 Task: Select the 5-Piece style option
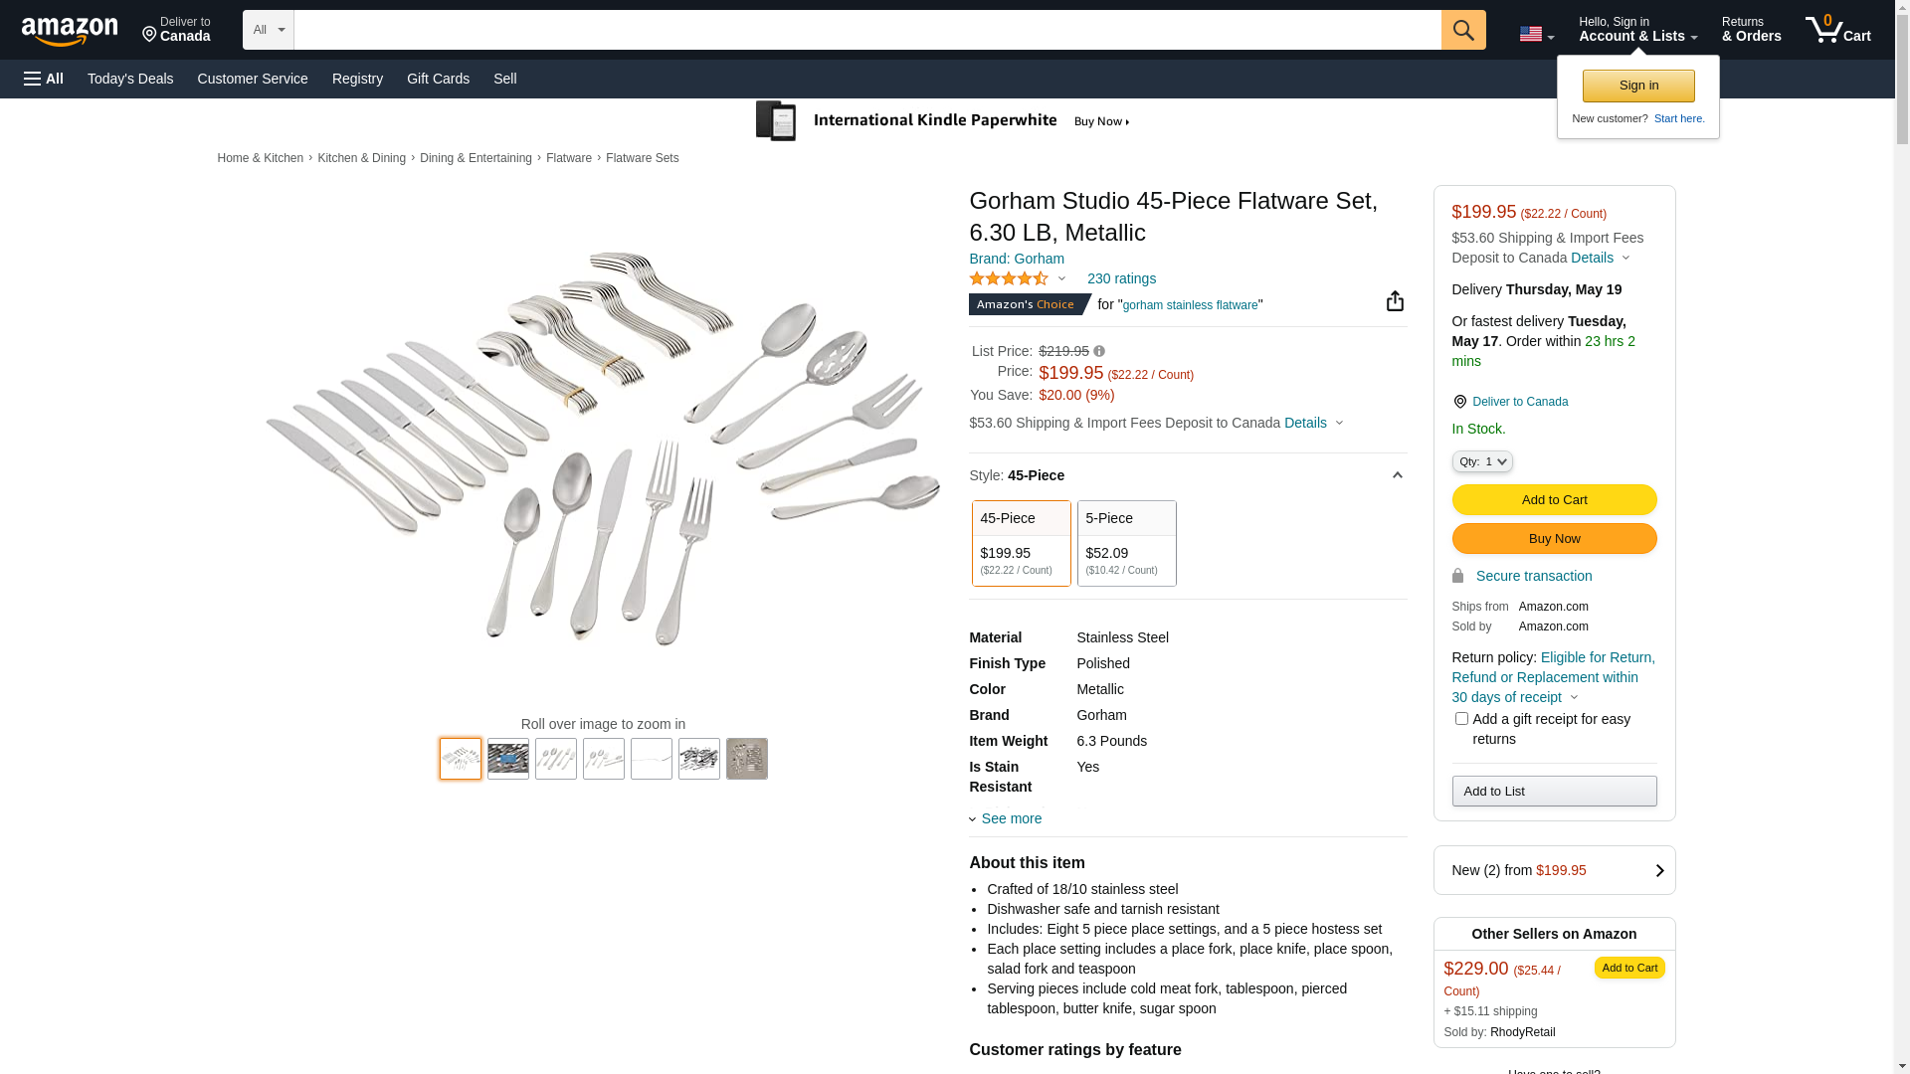[x=1126, y=543]
